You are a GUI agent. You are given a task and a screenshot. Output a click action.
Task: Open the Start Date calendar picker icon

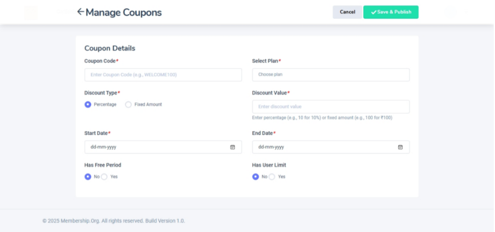pyautogui.click(x=232, y=147)
